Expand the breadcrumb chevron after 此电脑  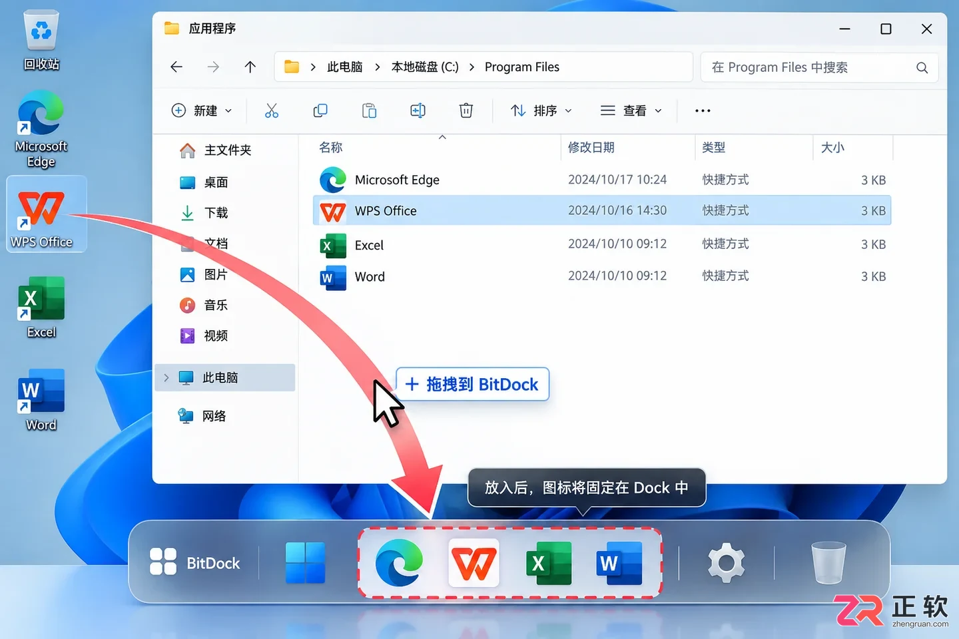[378, 67]
